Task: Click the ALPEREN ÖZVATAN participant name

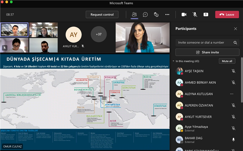Action: pos(199,105)
